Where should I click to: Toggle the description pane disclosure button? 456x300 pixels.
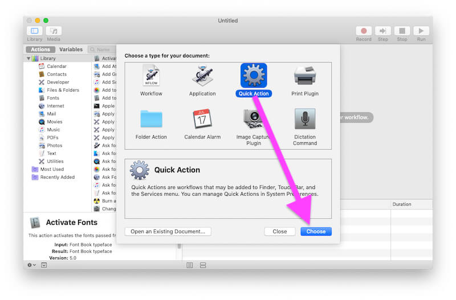pos(44,265)
